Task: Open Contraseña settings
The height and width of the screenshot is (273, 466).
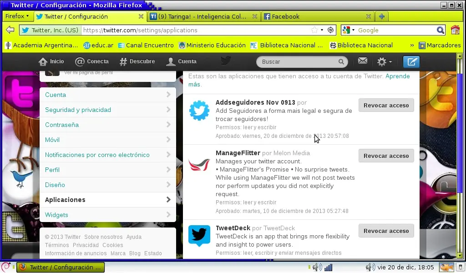Action: [x=108, y=125]
